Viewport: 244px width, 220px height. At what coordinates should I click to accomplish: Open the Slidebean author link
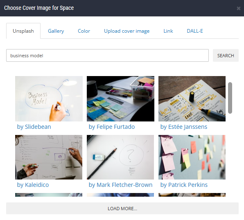click(34, 127)
